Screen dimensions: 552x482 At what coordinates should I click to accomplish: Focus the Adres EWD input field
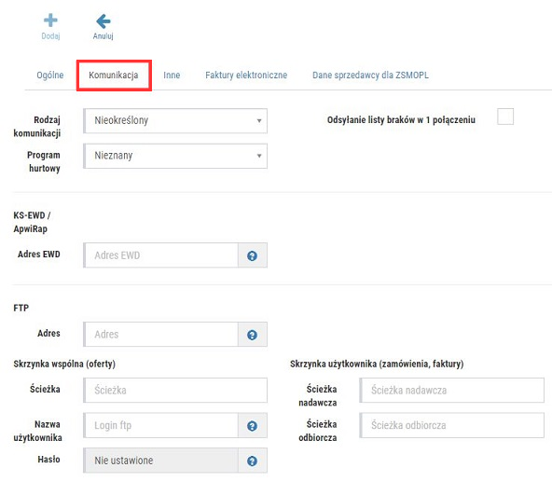pyautogui.click(x=161, y=255)
